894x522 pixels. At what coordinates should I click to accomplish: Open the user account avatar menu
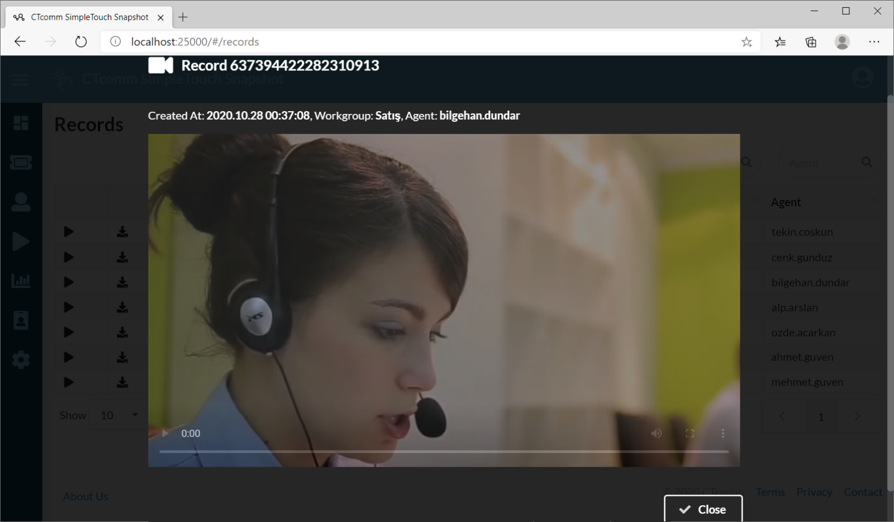click(x=862, y=78)
